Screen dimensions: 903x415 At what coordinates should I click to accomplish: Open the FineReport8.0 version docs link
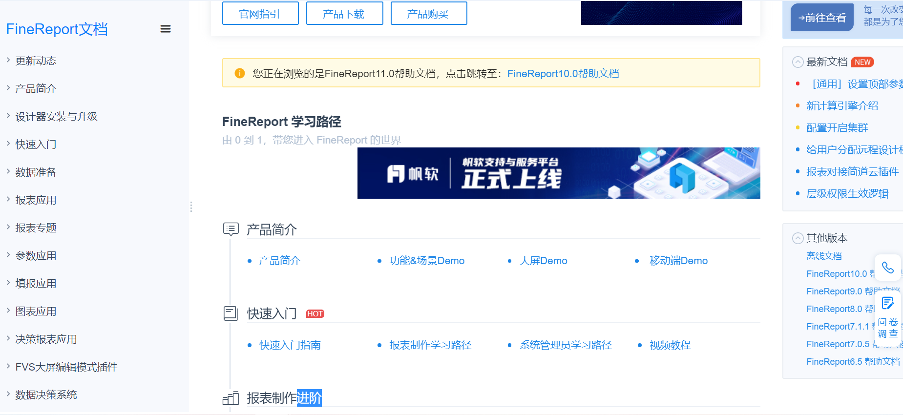(x=840, y=309)
